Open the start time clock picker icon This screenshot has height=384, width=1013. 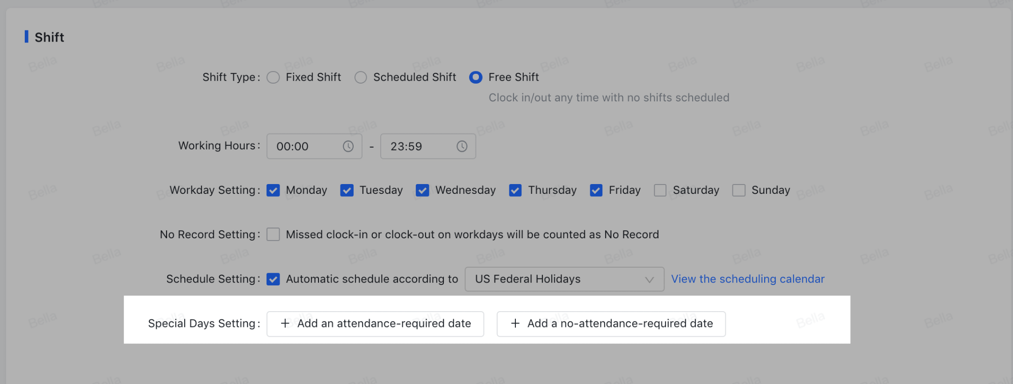click(348, 146)
